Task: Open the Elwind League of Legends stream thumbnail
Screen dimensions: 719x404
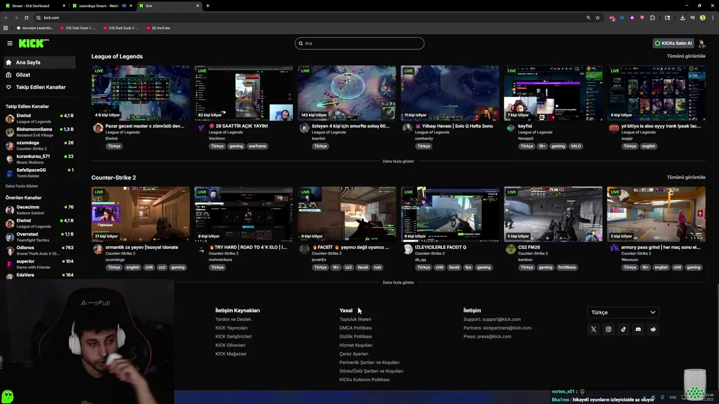Action: 140,93
